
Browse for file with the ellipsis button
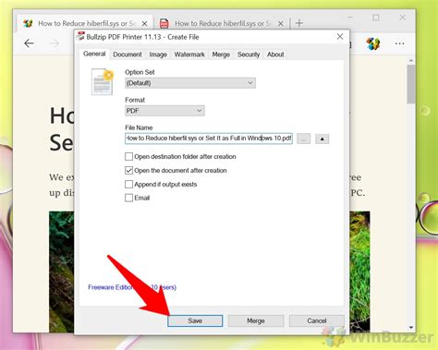tap(304, 139)
